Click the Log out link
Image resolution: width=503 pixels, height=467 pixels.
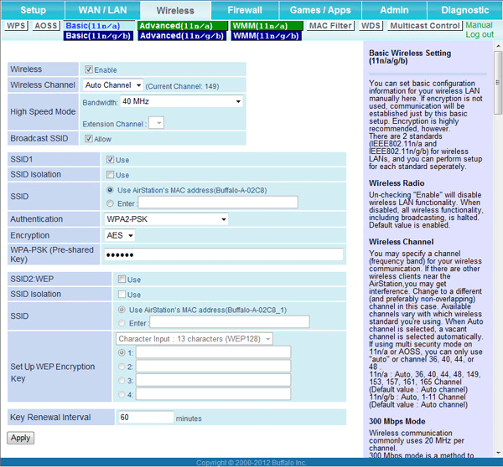[480, 35]
